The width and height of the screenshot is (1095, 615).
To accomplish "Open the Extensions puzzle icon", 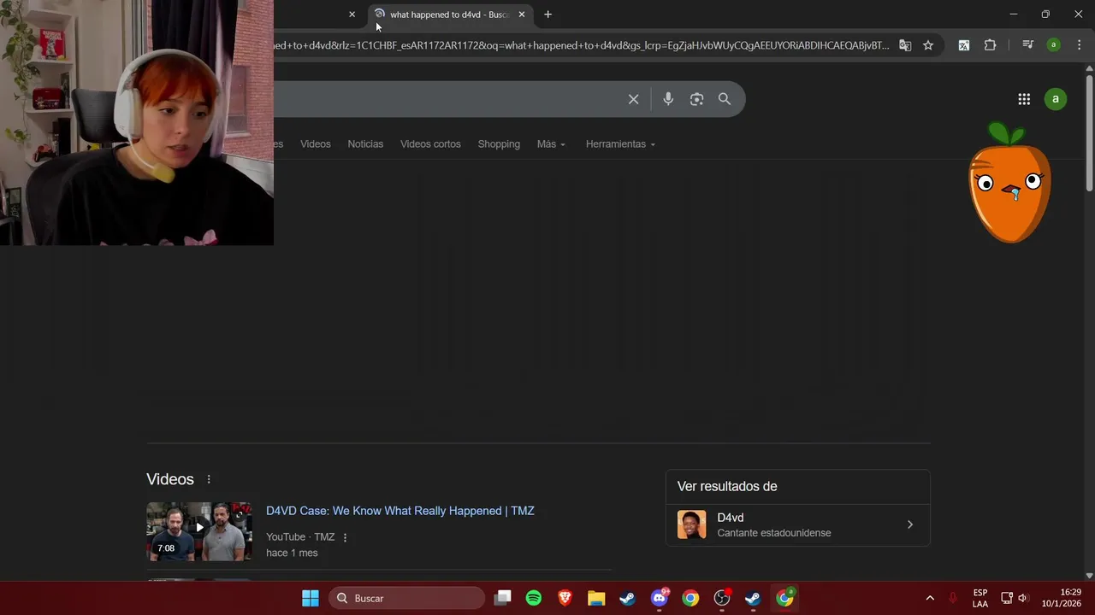I will tap(990, 45).
